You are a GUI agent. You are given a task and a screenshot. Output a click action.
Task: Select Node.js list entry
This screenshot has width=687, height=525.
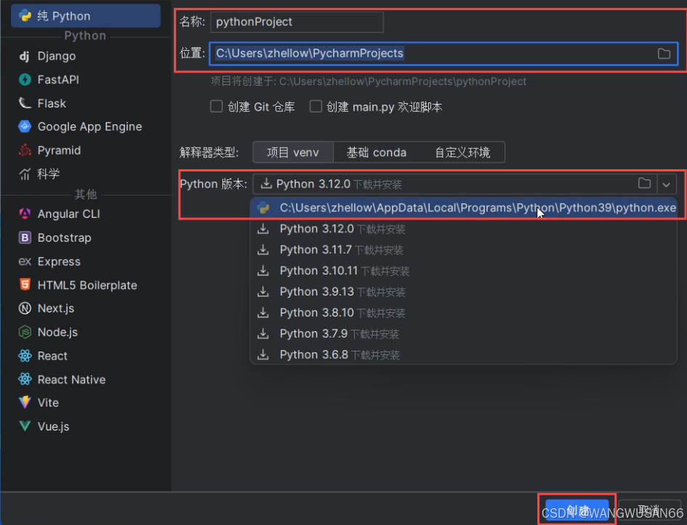coord(86,332)
